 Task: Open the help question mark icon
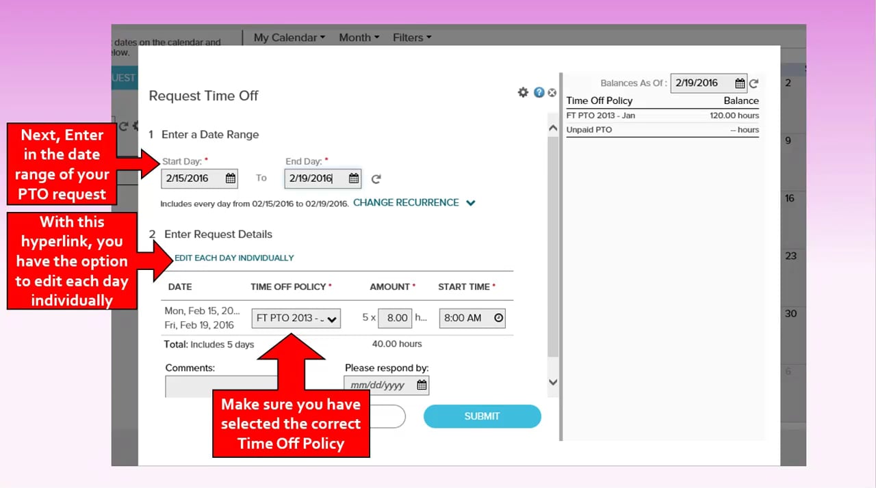point(539,92)
